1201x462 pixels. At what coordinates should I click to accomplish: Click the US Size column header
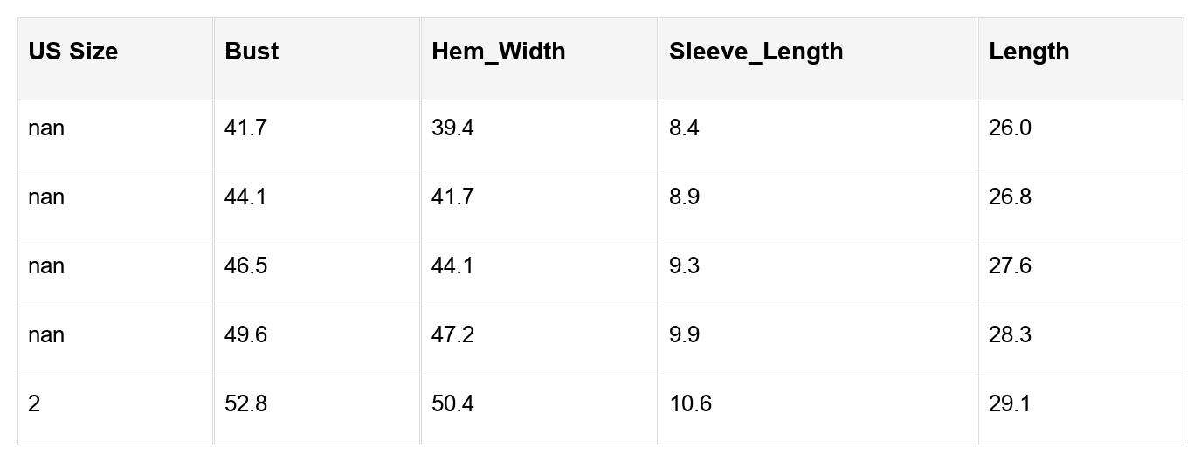point(73,52)
